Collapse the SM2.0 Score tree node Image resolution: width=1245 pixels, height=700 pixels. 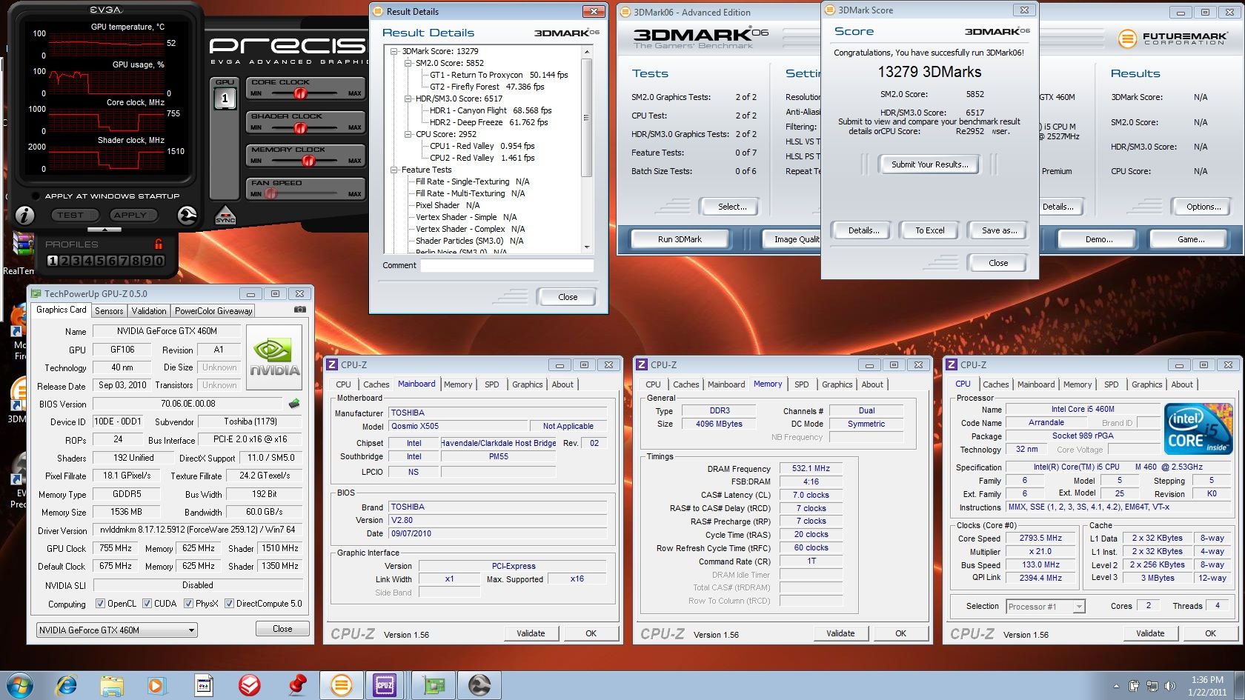(408, 63)
